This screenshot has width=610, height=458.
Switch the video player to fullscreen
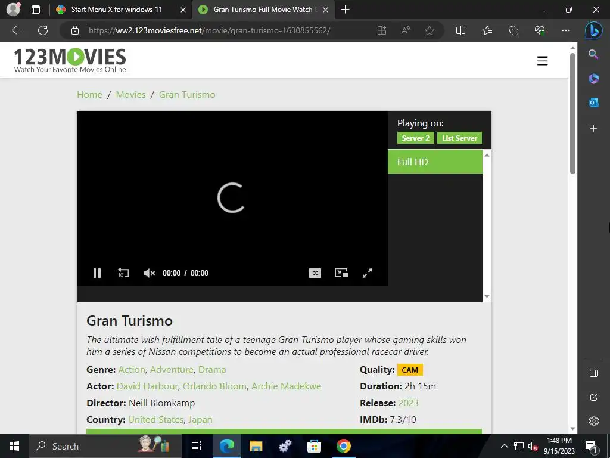[x=367, y=273]
